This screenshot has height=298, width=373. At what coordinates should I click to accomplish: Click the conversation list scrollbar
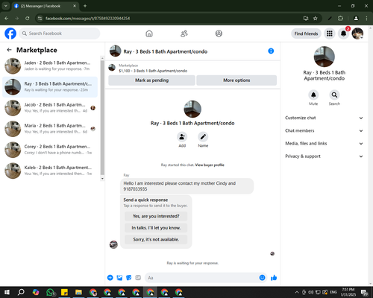coord(102,118)
